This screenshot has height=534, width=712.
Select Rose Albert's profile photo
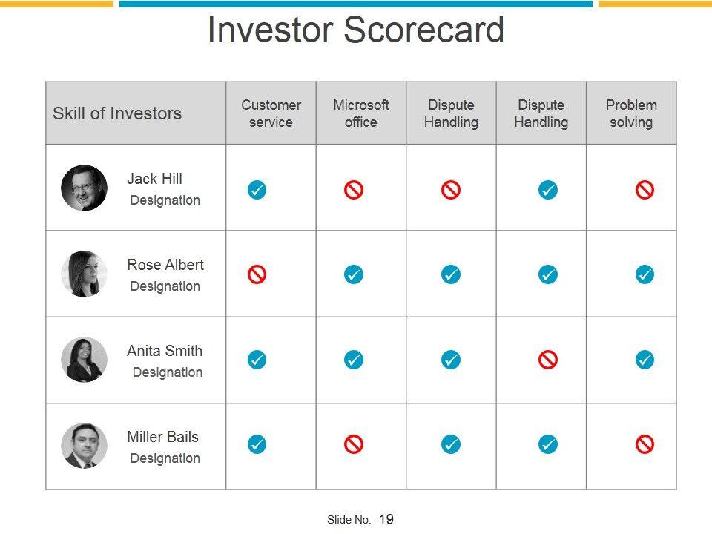click(84, 274)
